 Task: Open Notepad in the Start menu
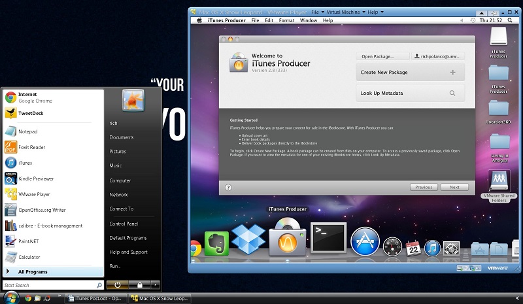coord(54,131)
